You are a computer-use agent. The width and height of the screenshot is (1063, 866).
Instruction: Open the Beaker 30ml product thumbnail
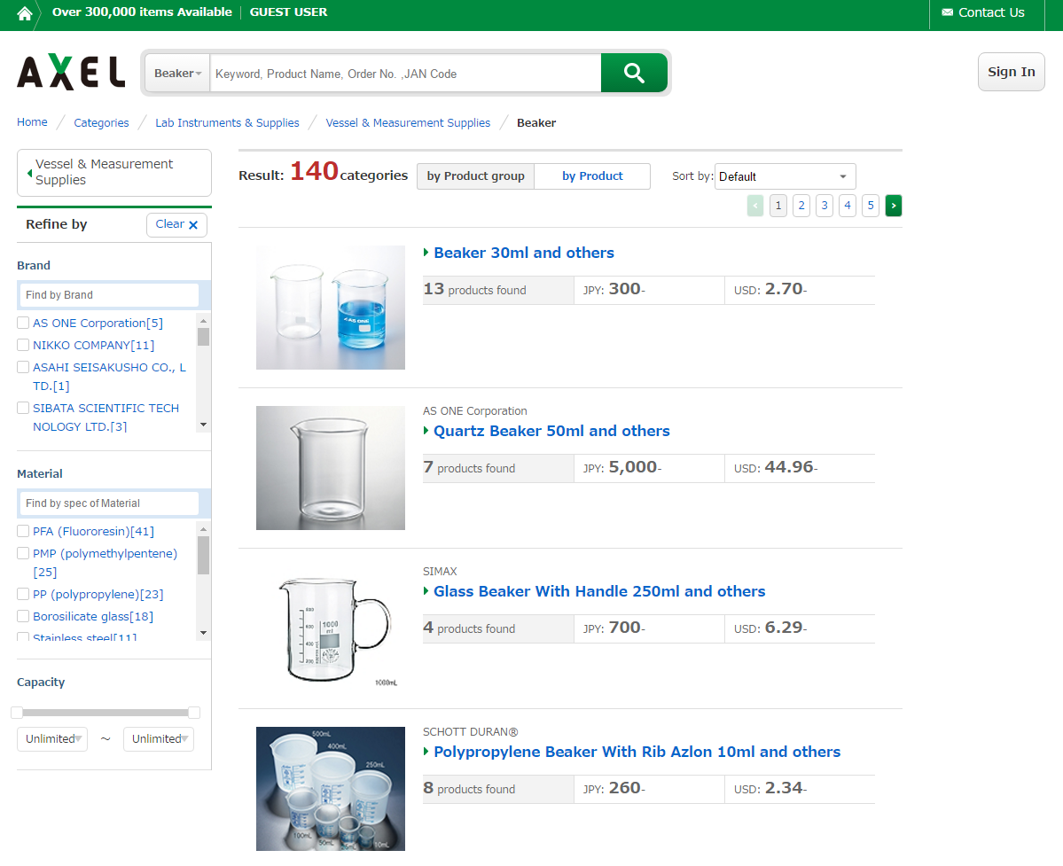pyautogui.click(x=330, y=308)
